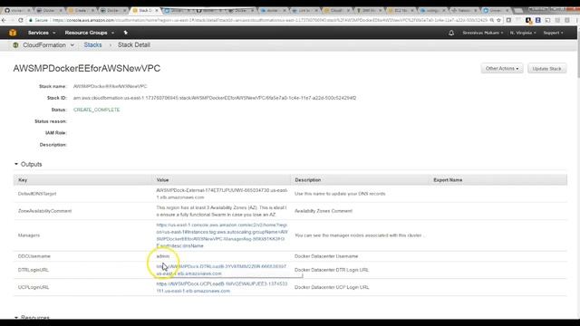Click the Managers key cell

tap(29, 235)
